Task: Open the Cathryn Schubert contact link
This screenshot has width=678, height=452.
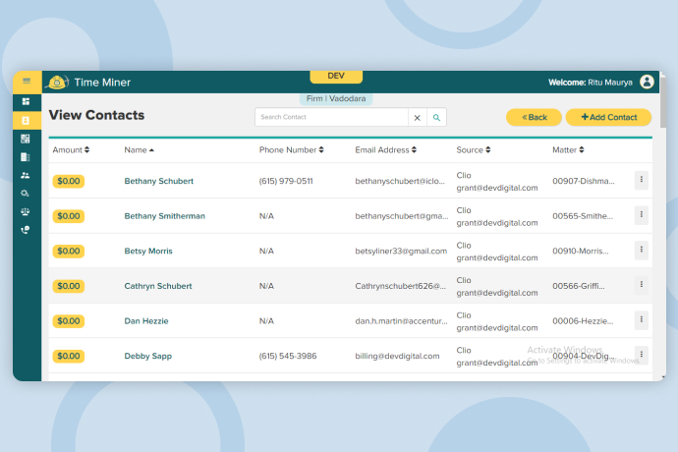Action: [x=158, y=286]
